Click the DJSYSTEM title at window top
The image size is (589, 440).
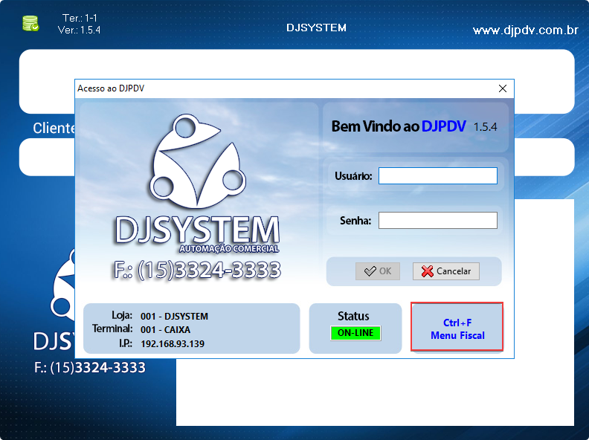[x=316, y=27]
